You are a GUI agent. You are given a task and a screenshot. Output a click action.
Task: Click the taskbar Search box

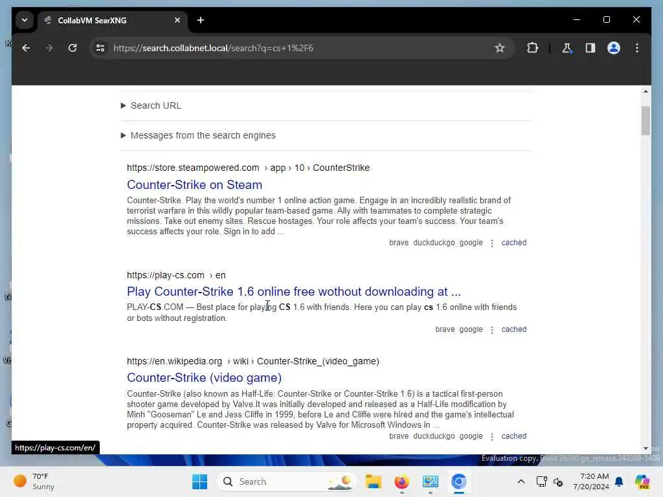pos(287,481)
